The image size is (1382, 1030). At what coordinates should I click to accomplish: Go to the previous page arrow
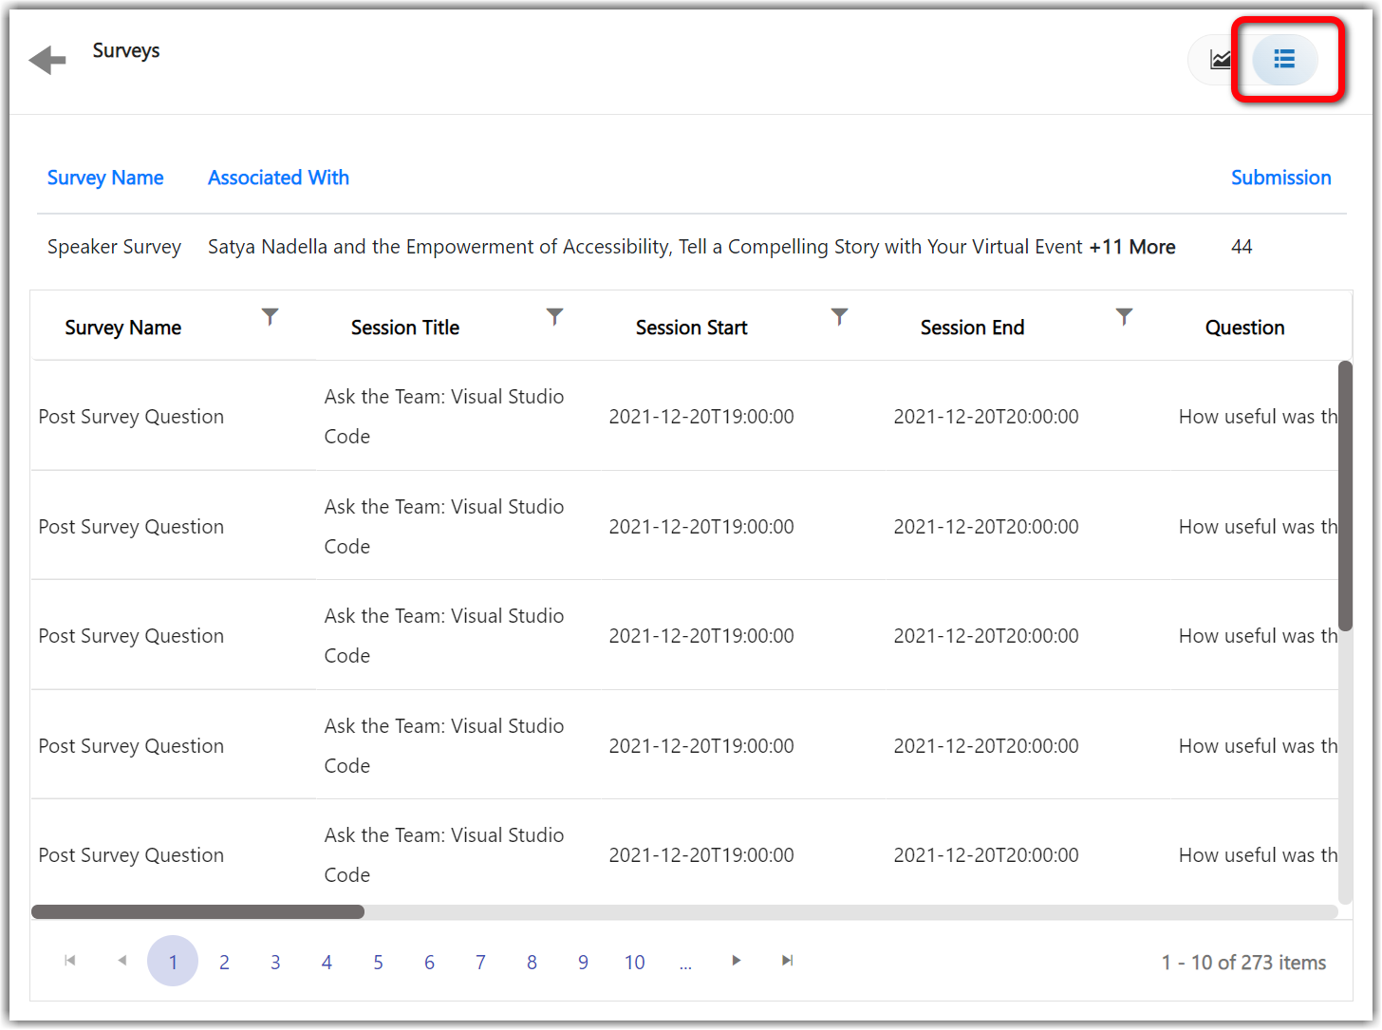coord(121,961)
